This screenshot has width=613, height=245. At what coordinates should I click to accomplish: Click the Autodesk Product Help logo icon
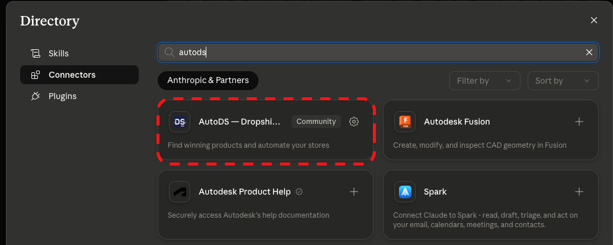pyautogui.click(x=180, y=192)
